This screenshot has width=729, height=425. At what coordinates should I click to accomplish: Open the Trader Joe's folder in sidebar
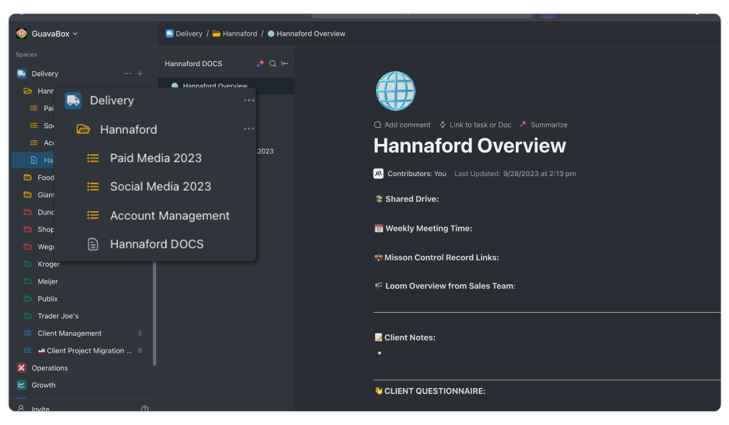pos(58,316)
